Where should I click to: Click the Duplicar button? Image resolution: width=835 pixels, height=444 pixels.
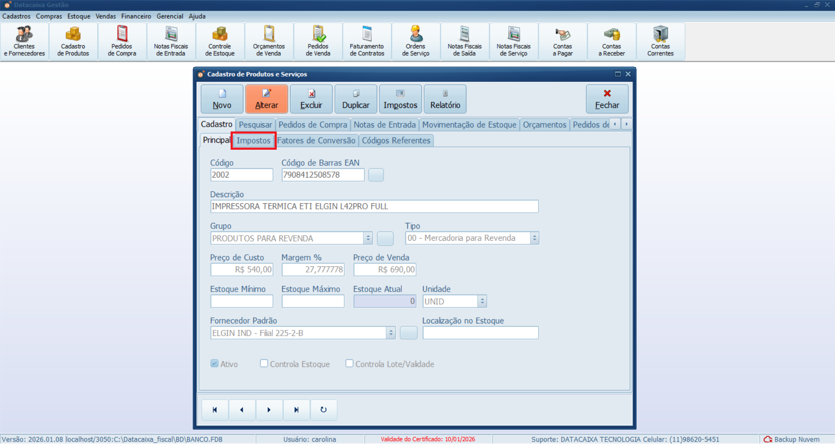coord(356,99)
